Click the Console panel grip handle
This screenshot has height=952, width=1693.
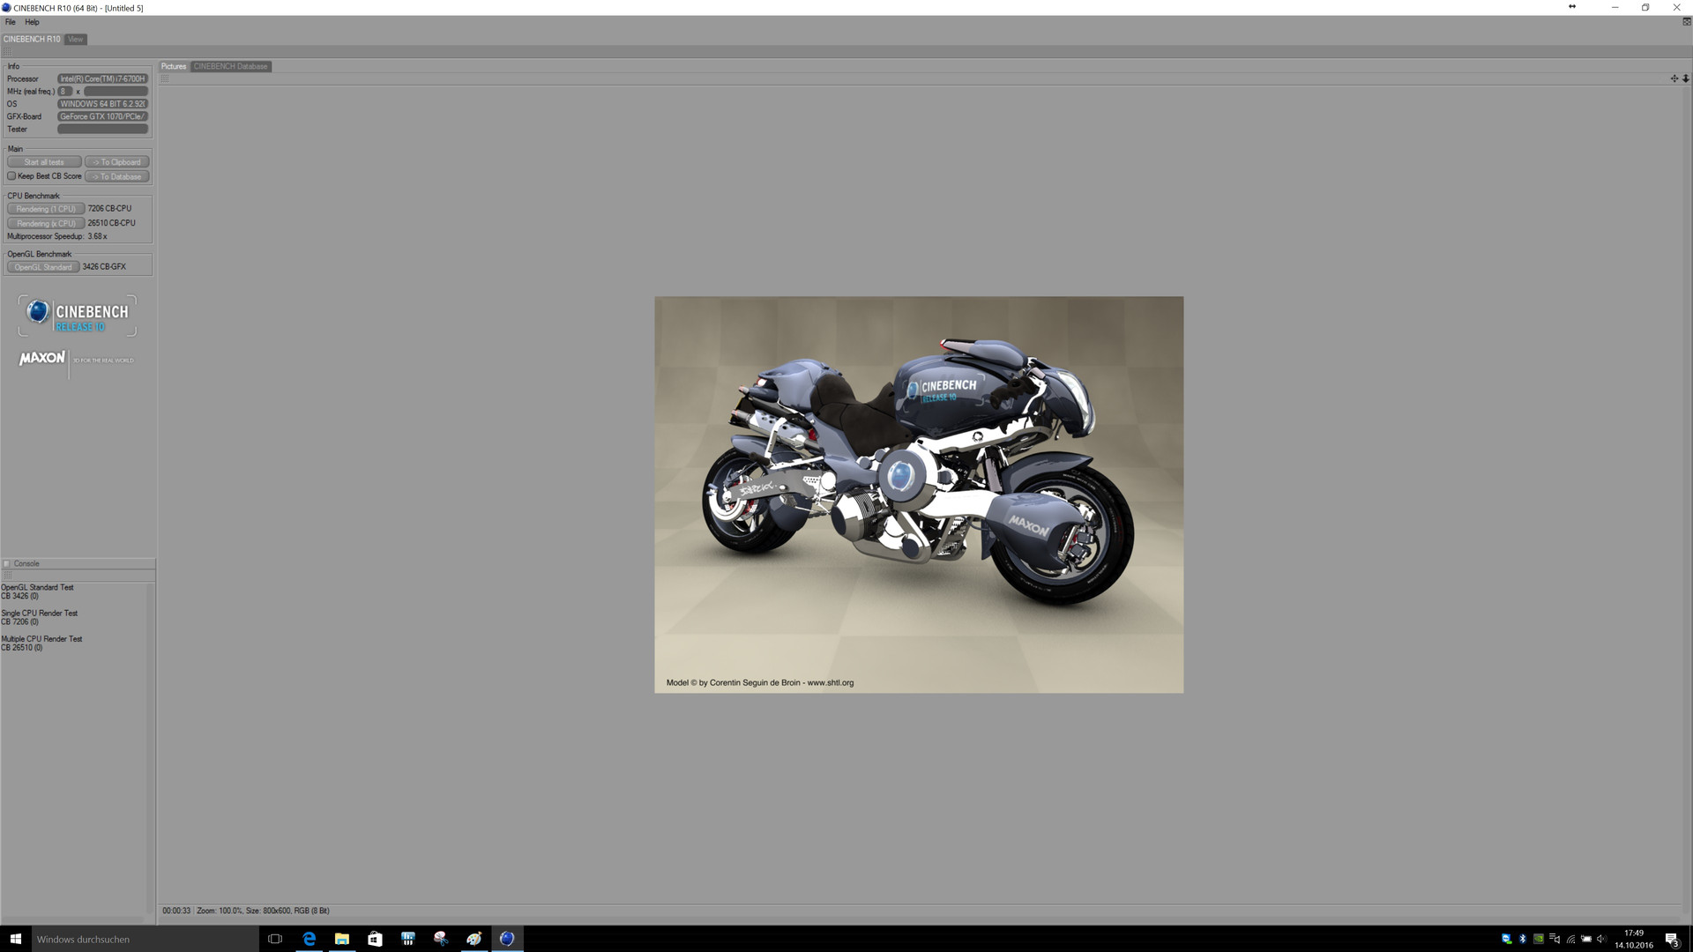tap(7, 576)
